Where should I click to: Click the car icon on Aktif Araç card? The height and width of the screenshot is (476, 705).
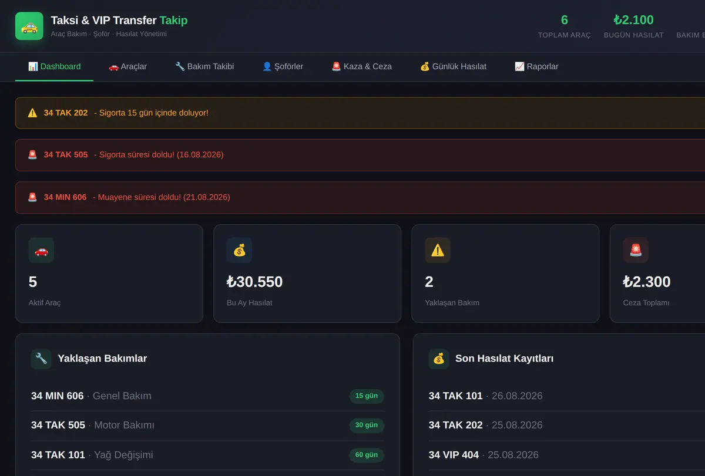41,250
